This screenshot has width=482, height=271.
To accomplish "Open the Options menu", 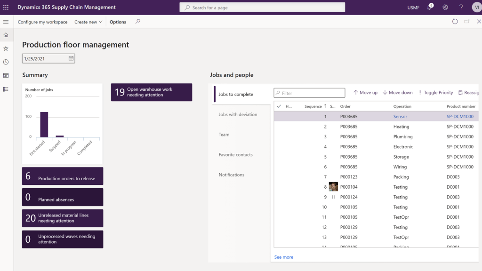I will point(118,22).
